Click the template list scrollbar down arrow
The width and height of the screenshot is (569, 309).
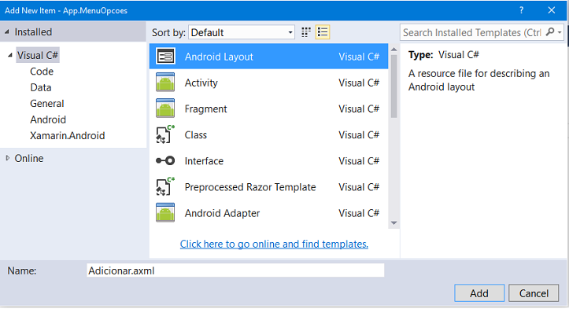[394, 223]
